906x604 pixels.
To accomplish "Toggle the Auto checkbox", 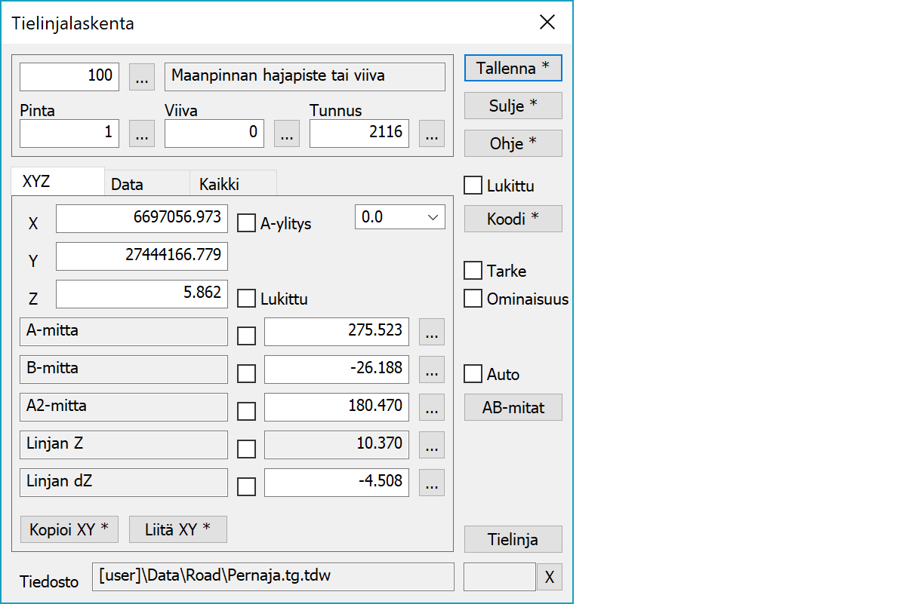I will pos(473,374).
